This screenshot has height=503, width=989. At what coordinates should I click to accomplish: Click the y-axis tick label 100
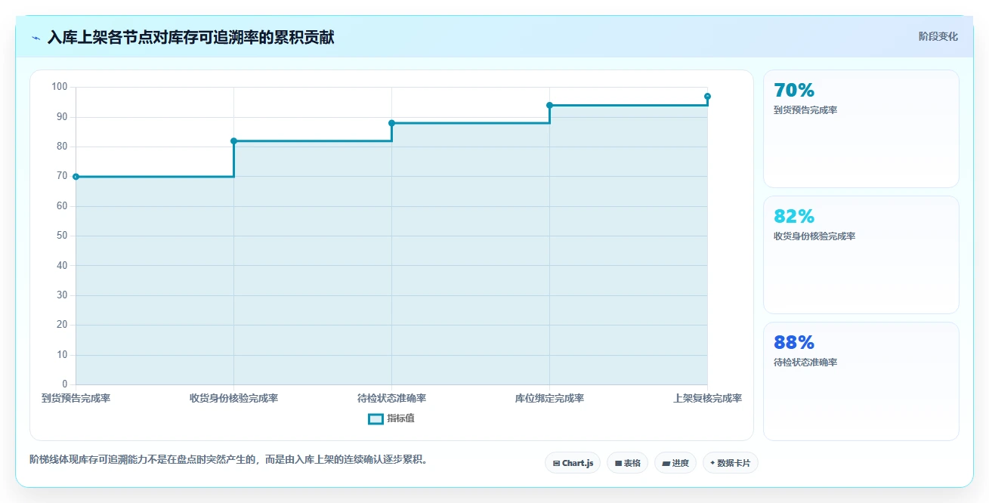(60, 87)
